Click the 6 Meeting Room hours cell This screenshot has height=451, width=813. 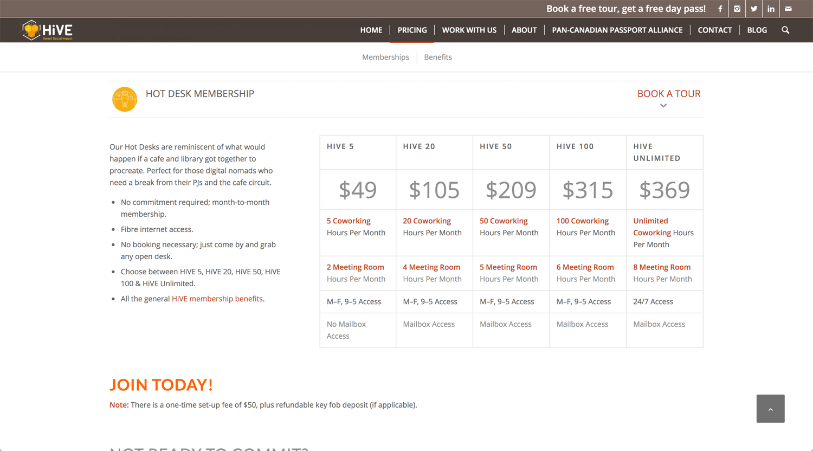(588, 273)
